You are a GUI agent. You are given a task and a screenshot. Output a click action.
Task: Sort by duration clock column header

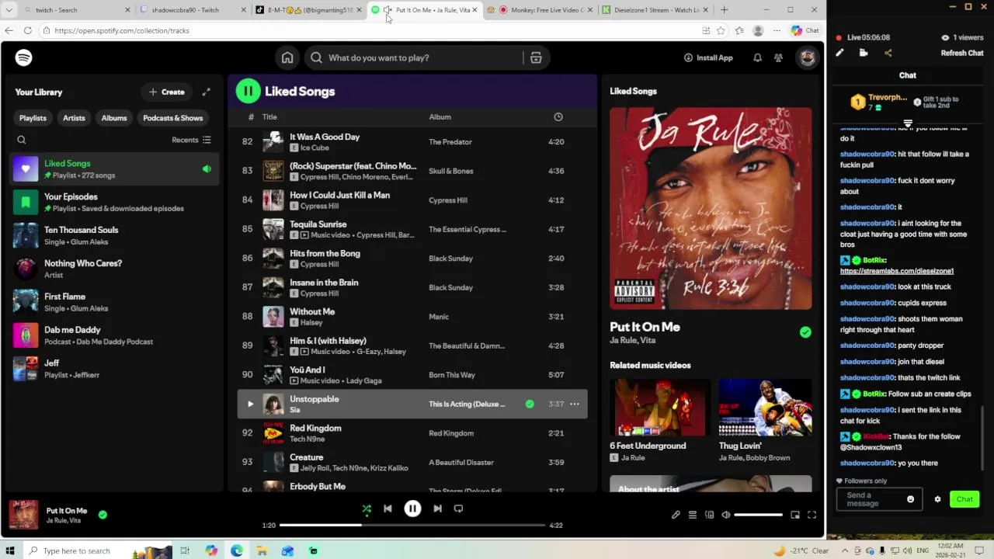point(558,116)
